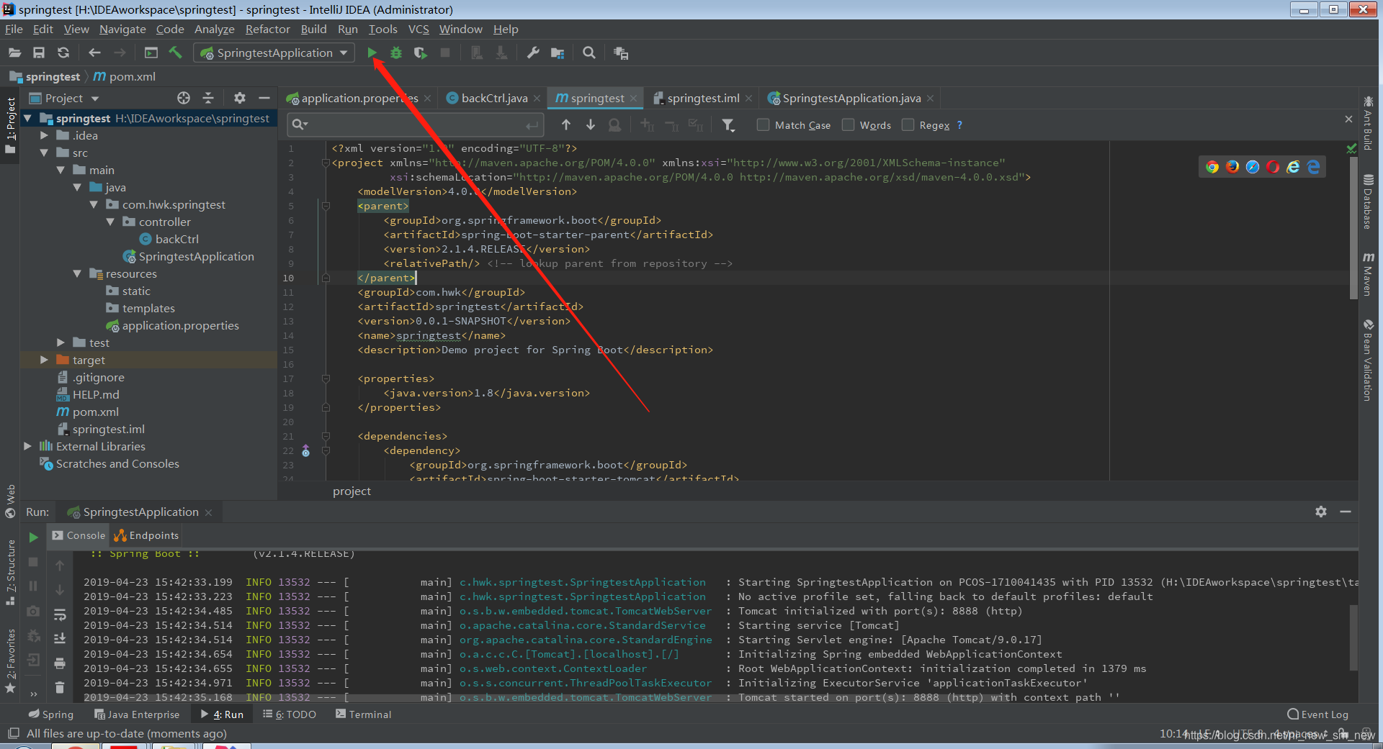Save all files with floppy disk icon

click(x=39, y=53)
